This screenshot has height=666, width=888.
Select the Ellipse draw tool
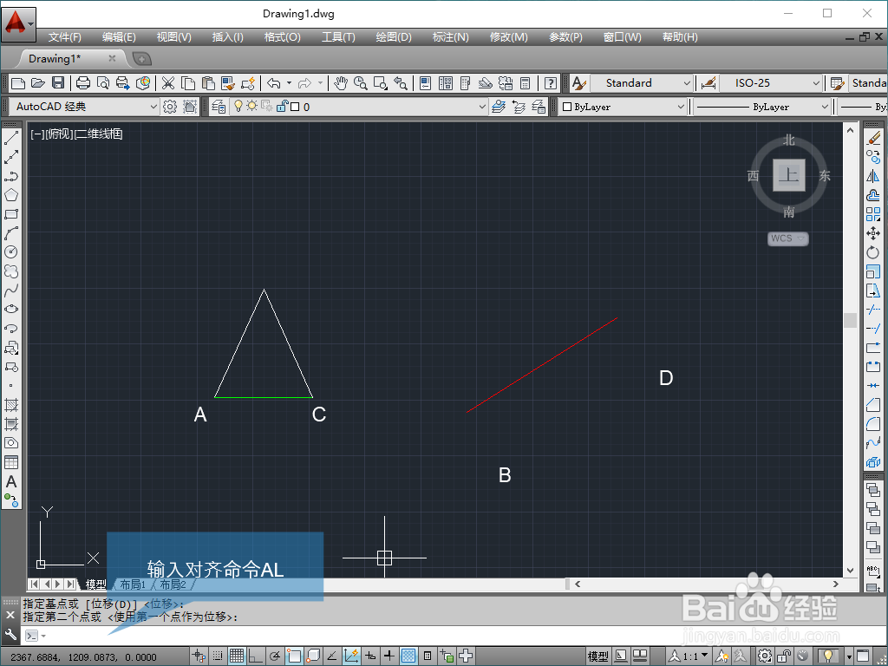coord(11,310)
